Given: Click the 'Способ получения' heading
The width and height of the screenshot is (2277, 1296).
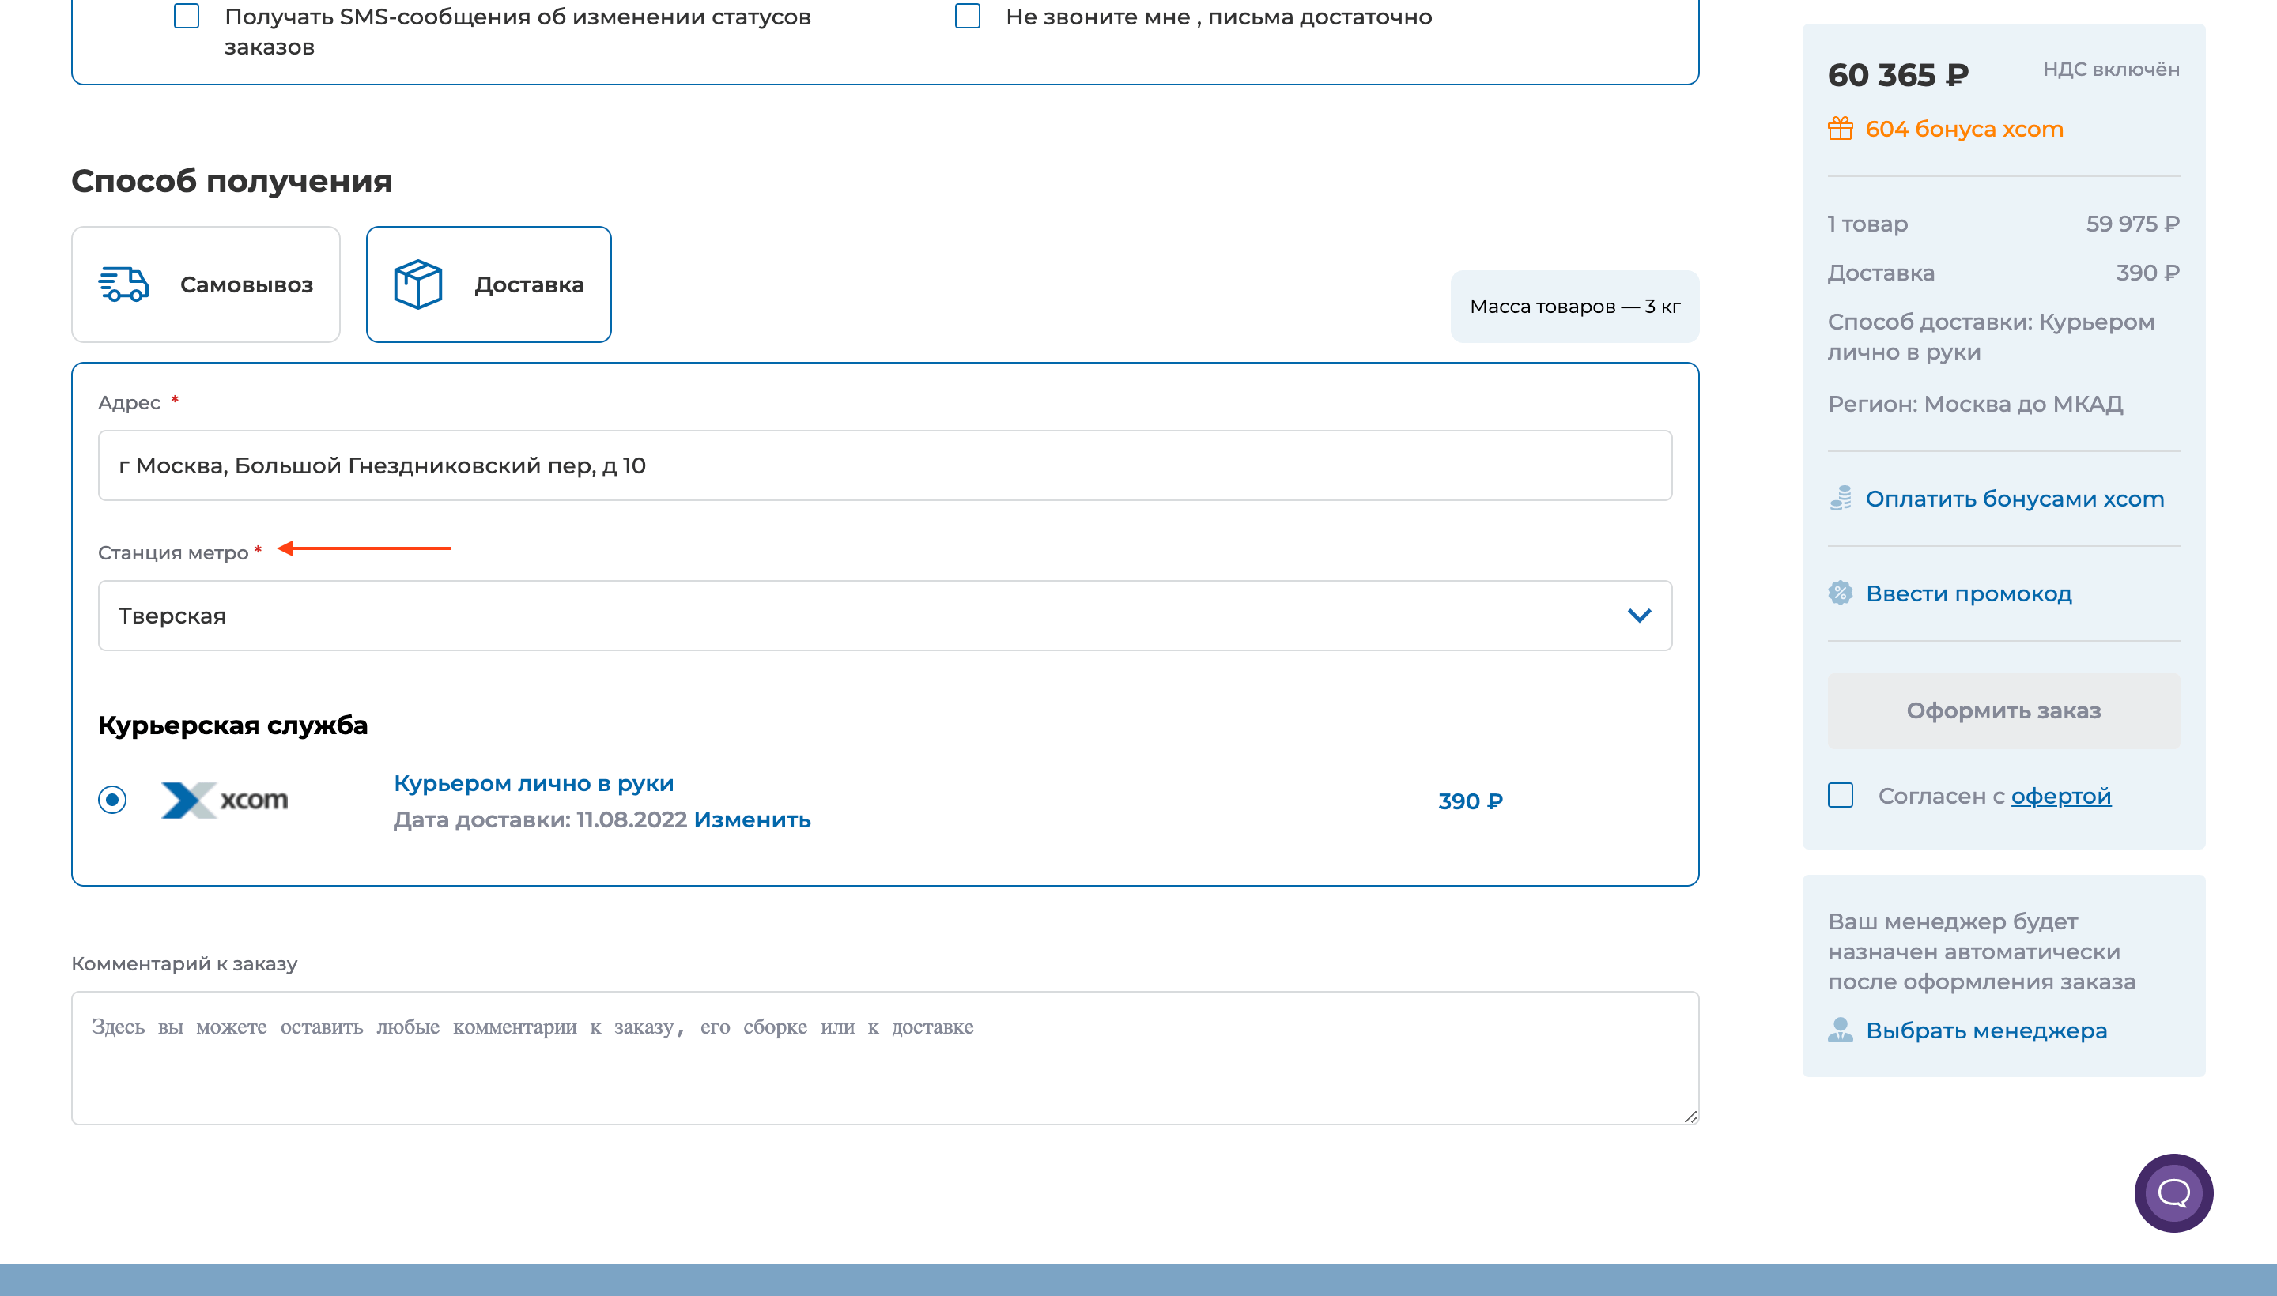Looking at the screenshot, I should [x=232, y=181].
